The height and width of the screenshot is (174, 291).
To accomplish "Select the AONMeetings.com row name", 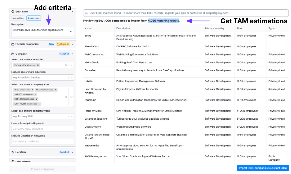I will pos(95,156).
